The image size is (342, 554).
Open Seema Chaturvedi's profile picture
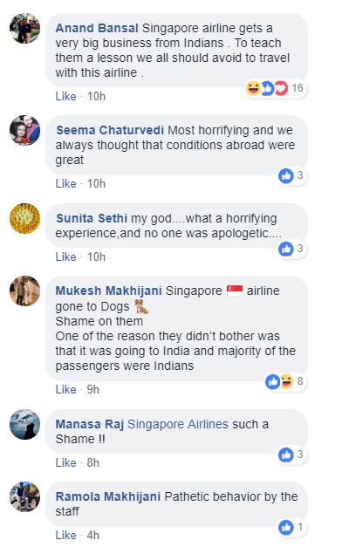(24, 130)
